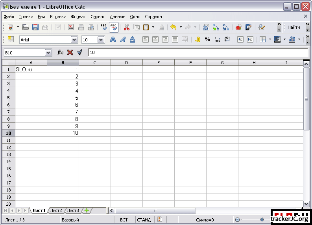This screenshot has width=312, height=225.
Task: Toggle bold text formatting
Action: click(x=113, y=39)
